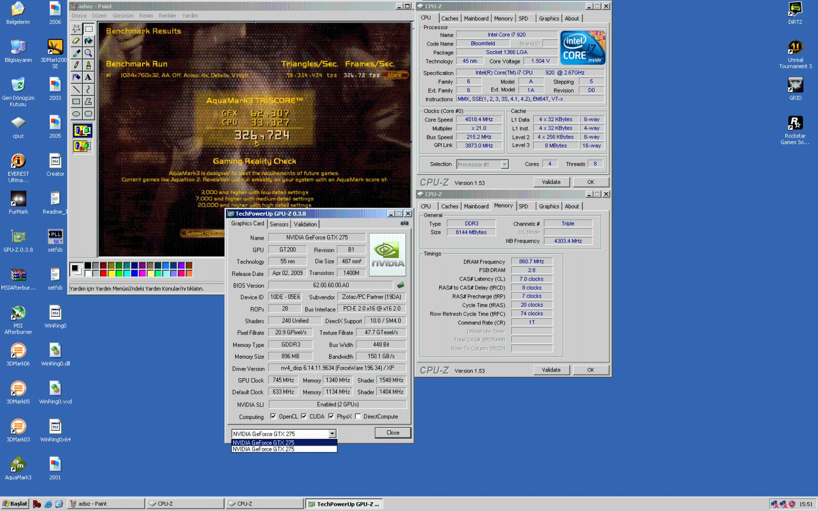Switch to the TechPowerUp GPU-Z taskbar button
This screenshot has width=818, height=511.
[345, 504]
